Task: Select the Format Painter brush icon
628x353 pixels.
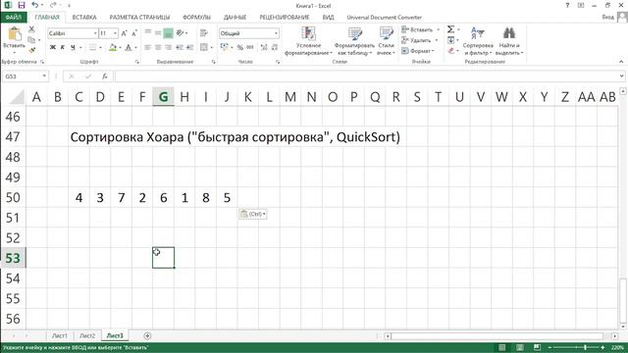Action: (x=31, y=50)
